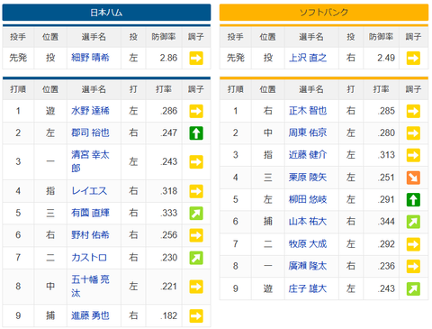Click diagonal up arrow icon for 有薗 直輝
Image resolution: width=432 pixels, height=329 pixels.
pos(196,214)
